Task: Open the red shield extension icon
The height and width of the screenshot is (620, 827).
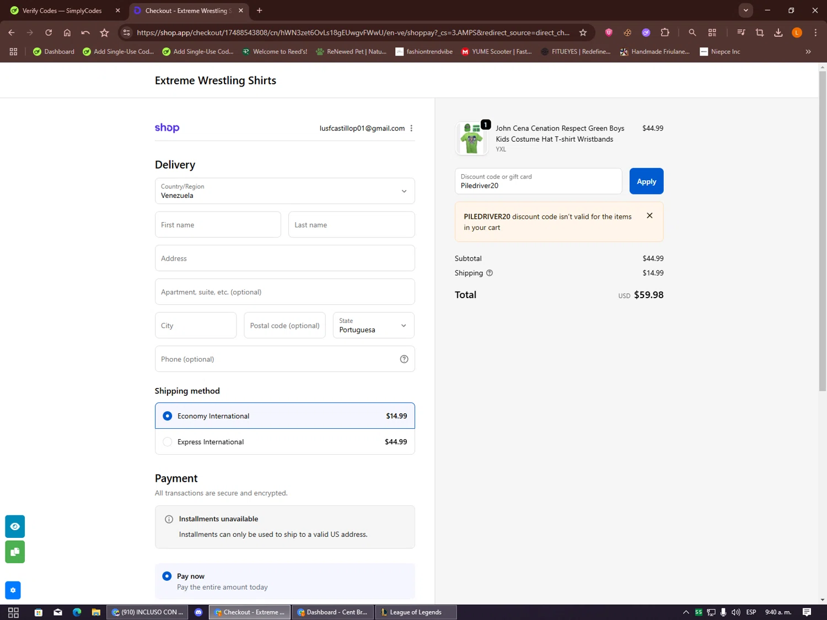Action: click(609, 33)
